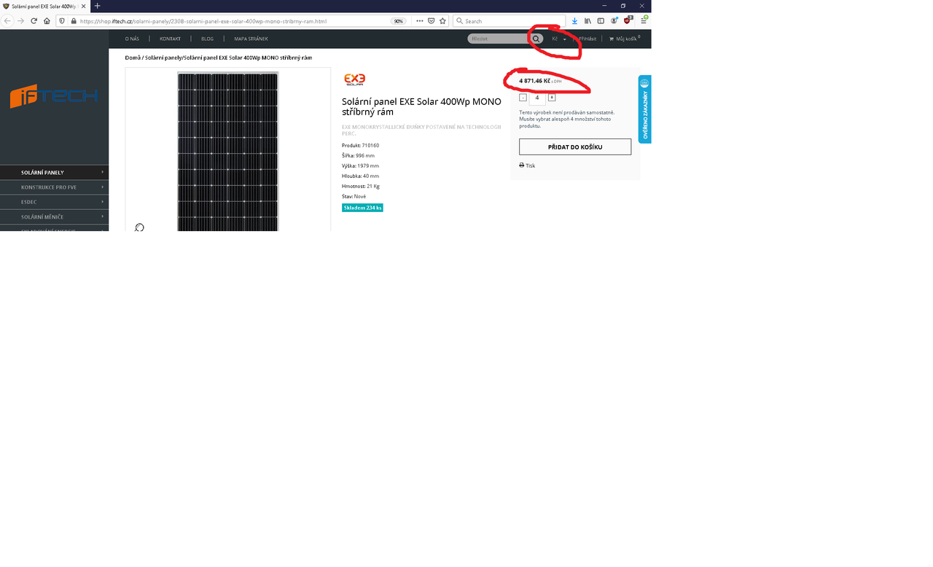Click the Tisk print link

pos(527,165)
